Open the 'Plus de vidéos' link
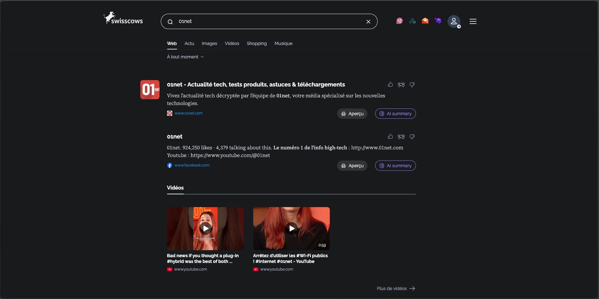599x299 pixels. tap(396, 288)
